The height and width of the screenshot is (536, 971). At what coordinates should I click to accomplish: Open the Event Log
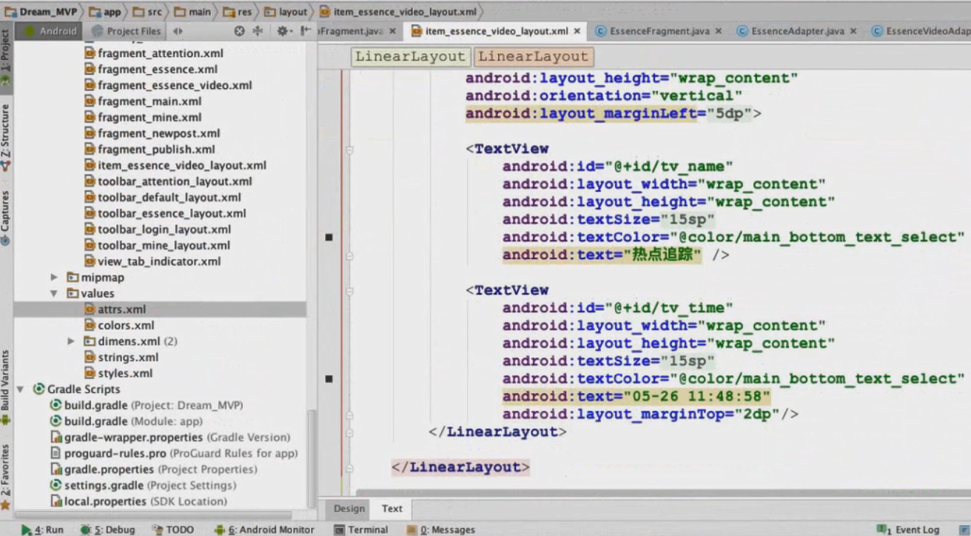pos(908,529)
